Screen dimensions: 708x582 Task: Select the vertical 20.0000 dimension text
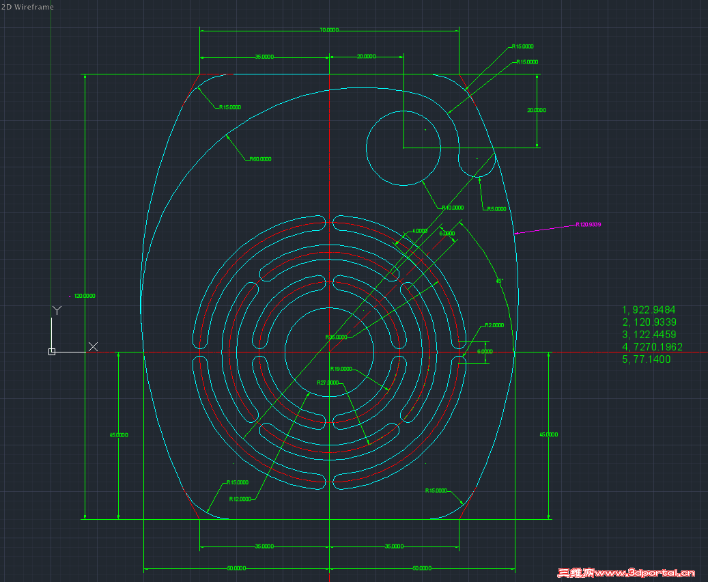click(x=537, y=110)
